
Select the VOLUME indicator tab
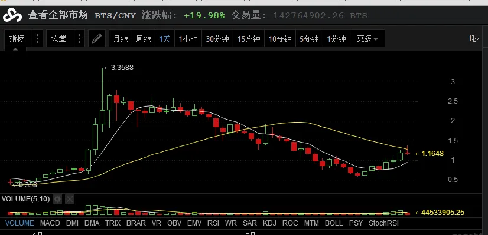coord(19,223)
